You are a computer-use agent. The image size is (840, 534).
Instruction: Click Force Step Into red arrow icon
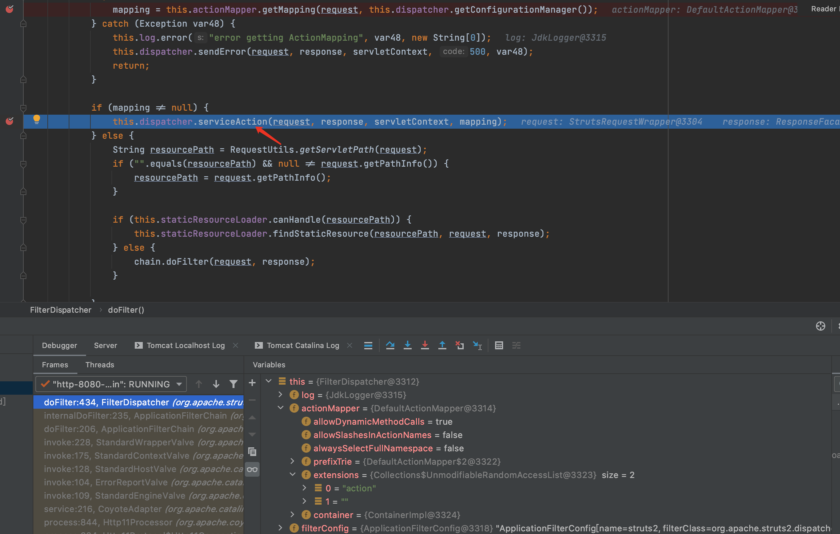[x=425, y=345]
